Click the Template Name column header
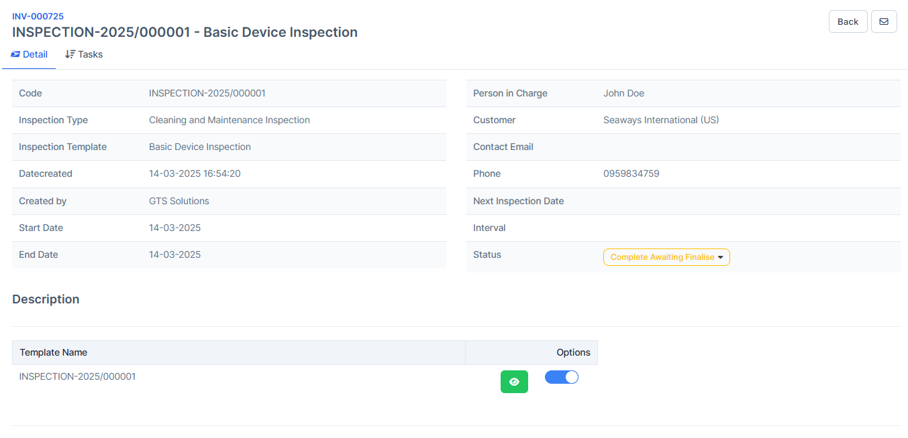 click(54, 352)
